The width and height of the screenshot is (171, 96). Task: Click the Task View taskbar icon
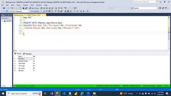(x=45, y=94)
